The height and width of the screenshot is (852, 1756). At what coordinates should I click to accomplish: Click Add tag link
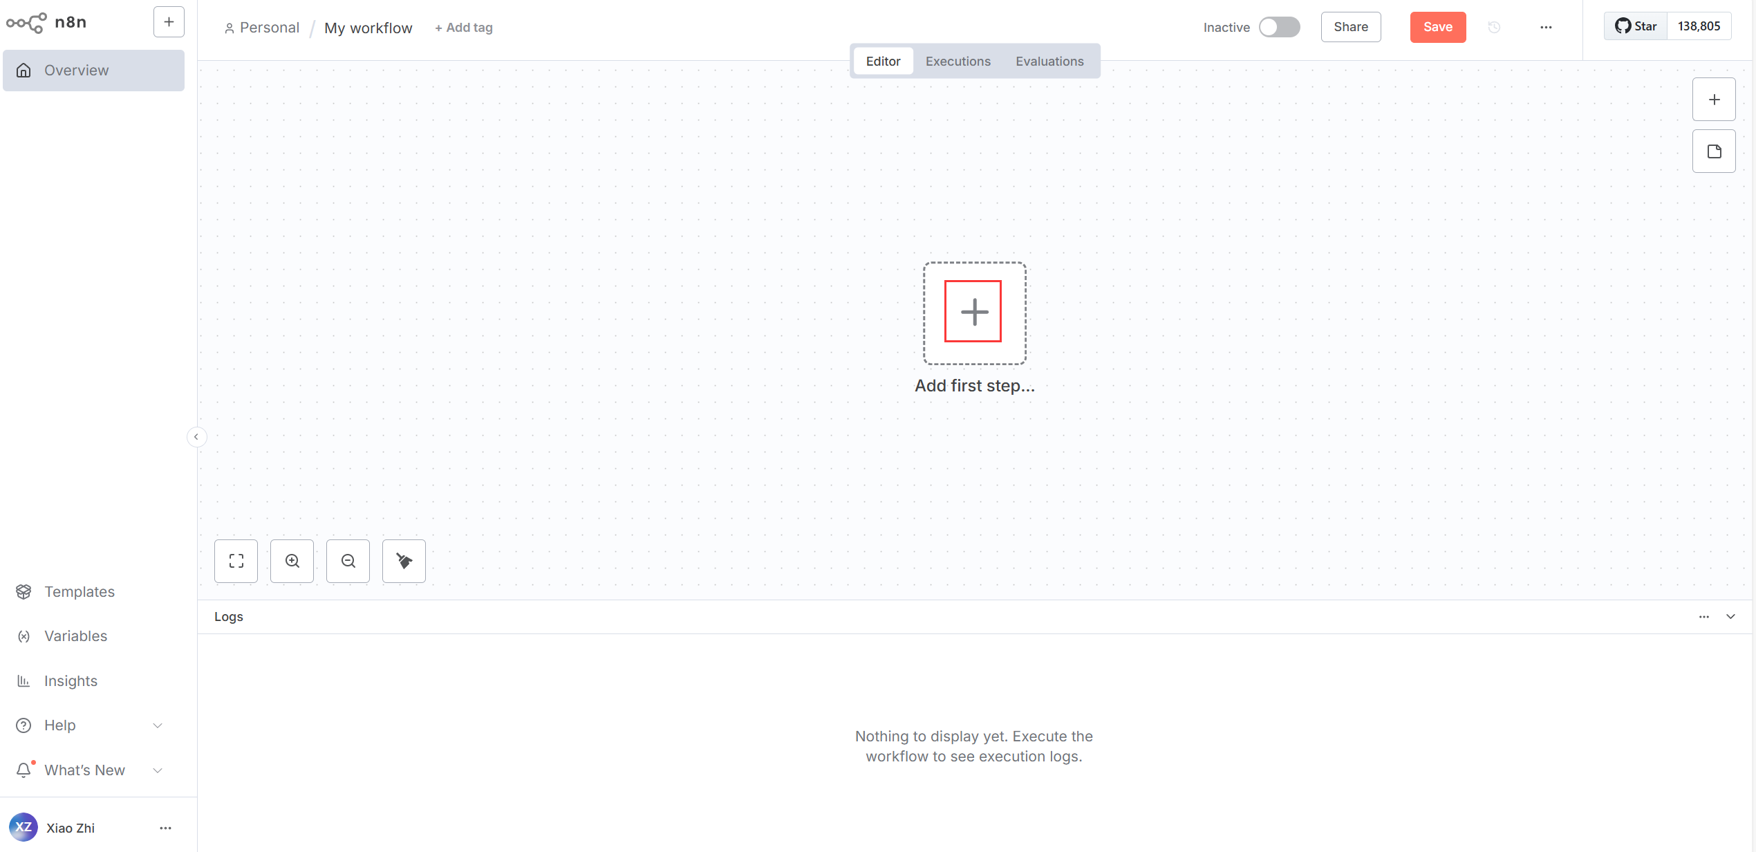click(x=464, y=28)
